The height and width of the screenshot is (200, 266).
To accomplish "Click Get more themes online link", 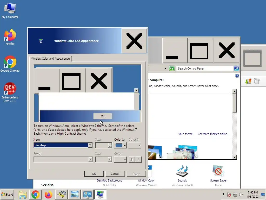I will tap(212, 134).
